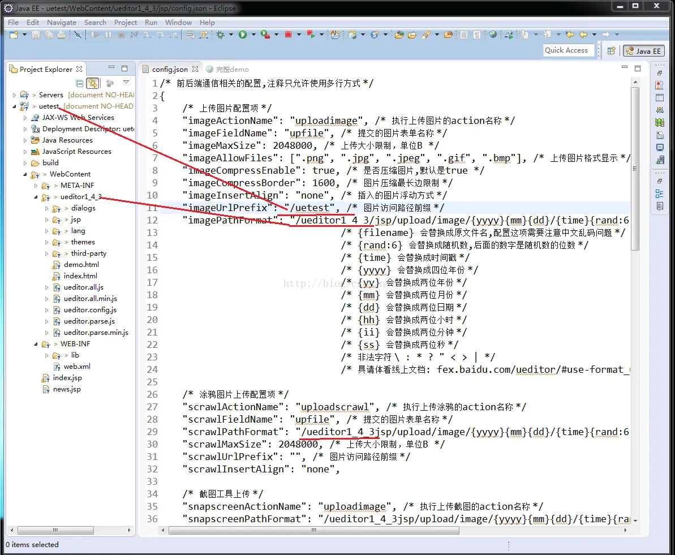
Task: Click the Save icon in the toolbar
Action: (x=36, y=35)
